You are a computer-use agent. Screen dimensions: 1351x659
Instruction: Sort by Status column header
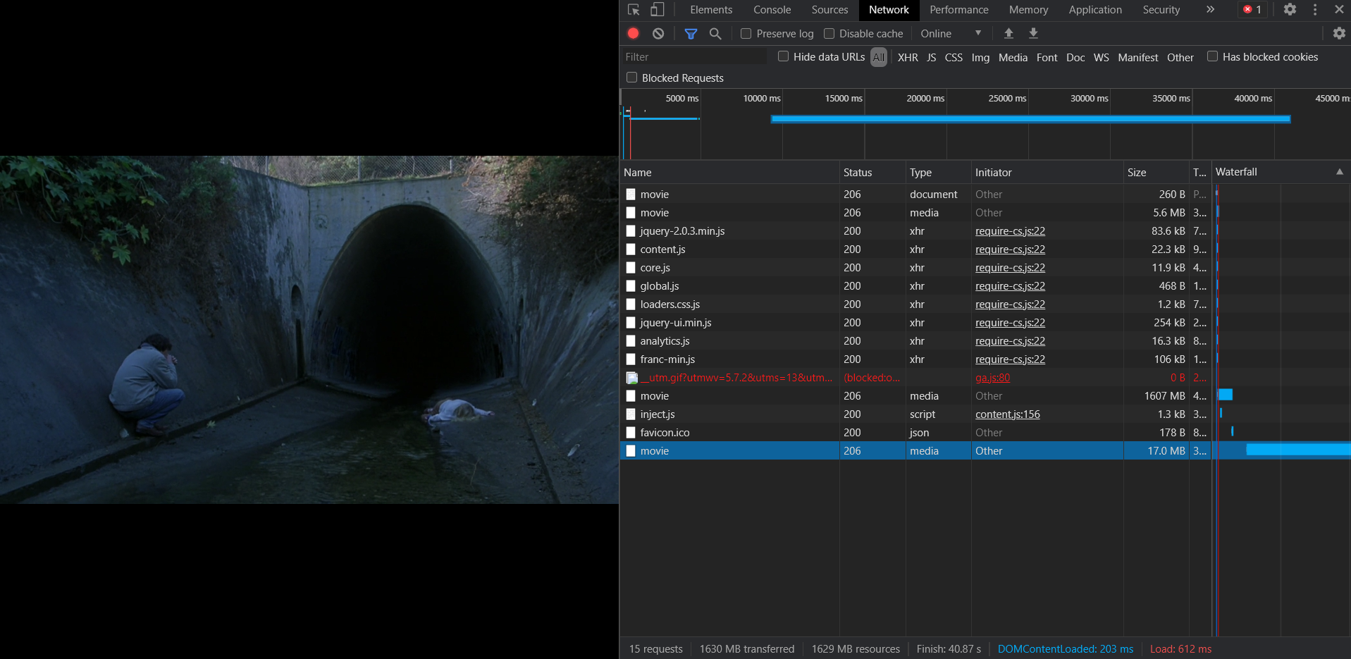tap(872, 172)
